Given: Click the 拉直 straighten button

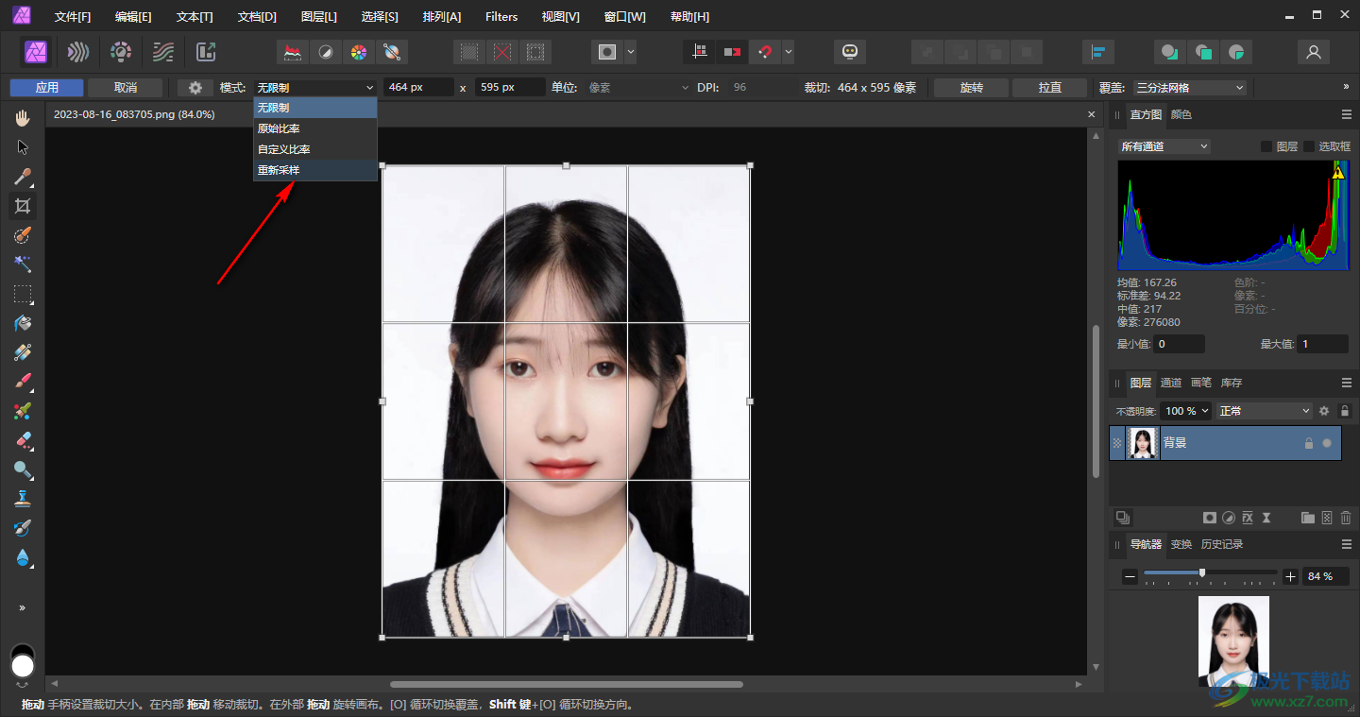Looking at the screenshot, I should pyautogui.click(x=1050, y=87).
